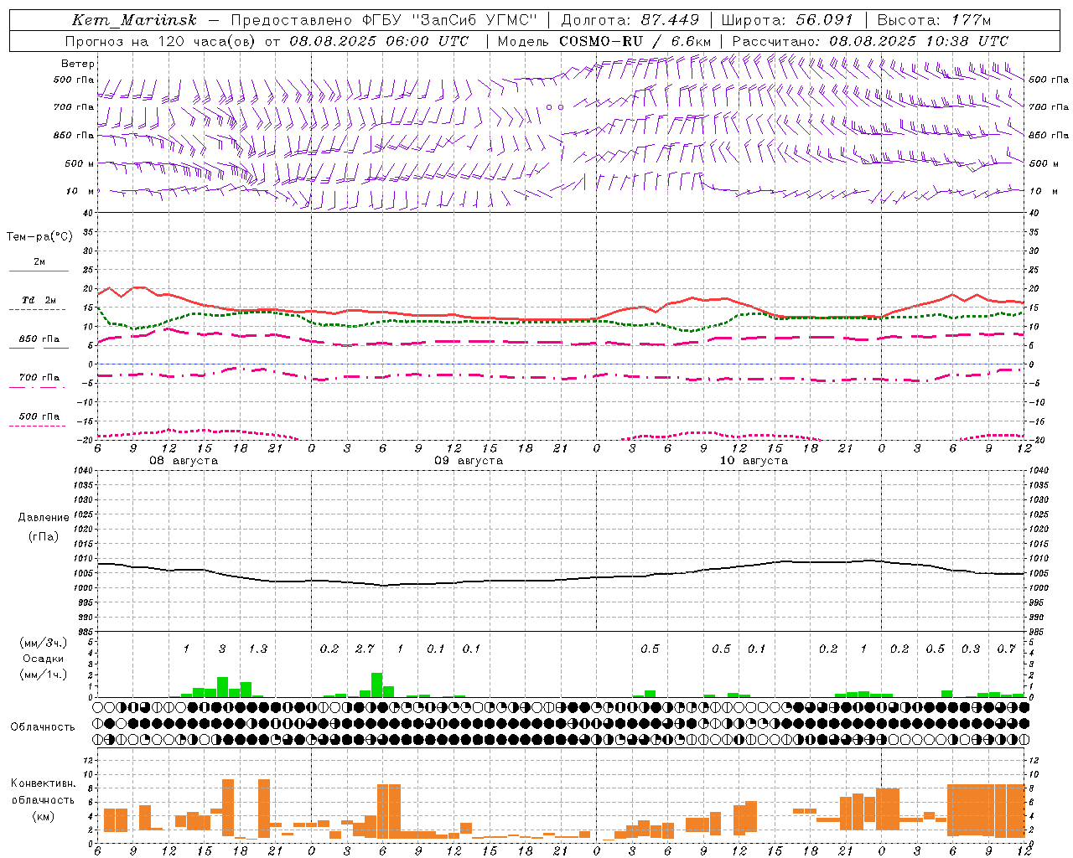Image resolution: width=1073 pixels, height=858 pixels.
Task: Click '850 гПа' legend entry in temperature panel
Action: point(39,339)
